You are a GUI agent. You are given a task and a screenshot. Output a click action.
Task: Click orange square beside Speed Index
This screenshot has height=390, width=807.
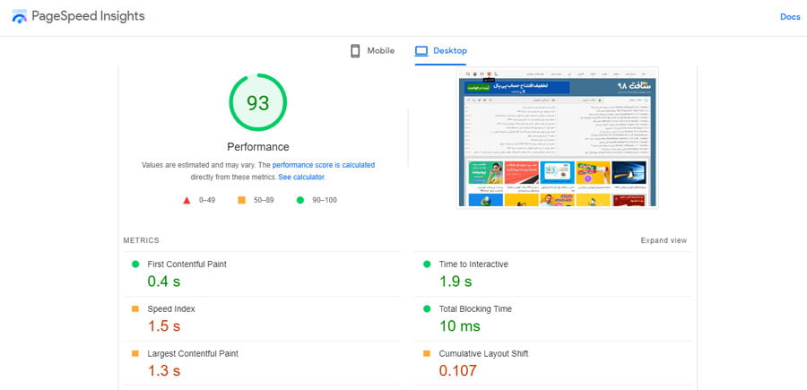(135, 308)
